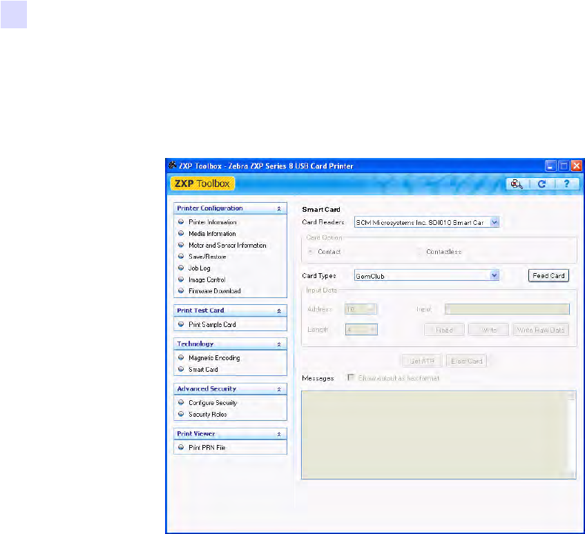Screen dimensions: 585x534
Task: Collapse the Technology section
Action: click(279, 345)
